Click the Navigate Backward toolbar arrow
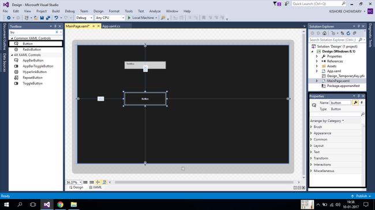This screenshot has height=210, width=375. point(9,18)
